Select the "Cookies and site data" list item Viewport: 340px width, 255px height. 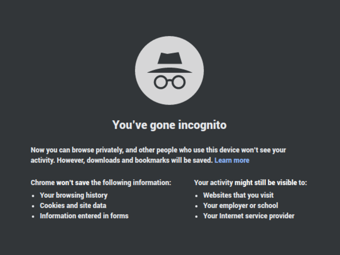pyautogui.click(x=73, y=205)
